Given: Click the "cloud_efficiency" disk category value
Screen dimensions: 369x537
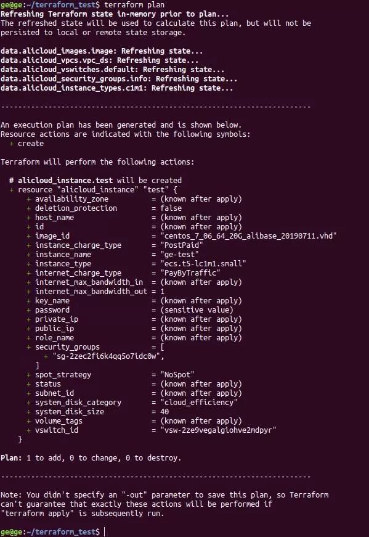Looking at the screenshot, I should point(199,403).
